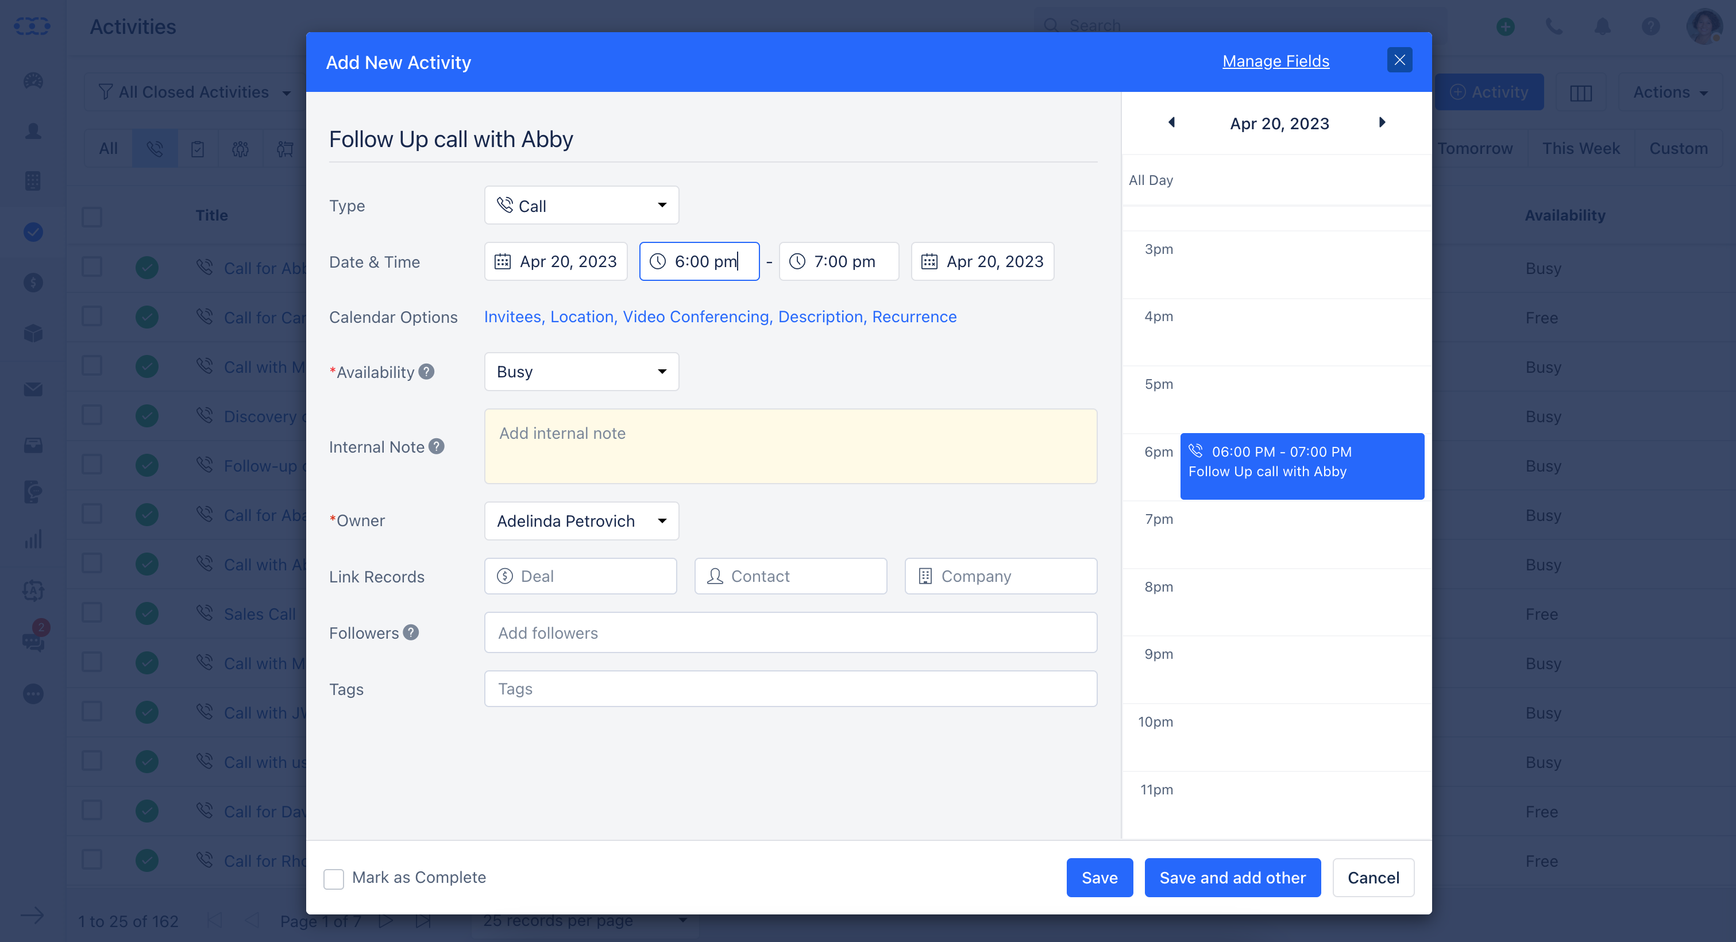Open the Availability dropdown set to Busy
The height and width of the screenshot is (942, 1736).
tap(581, 372)
